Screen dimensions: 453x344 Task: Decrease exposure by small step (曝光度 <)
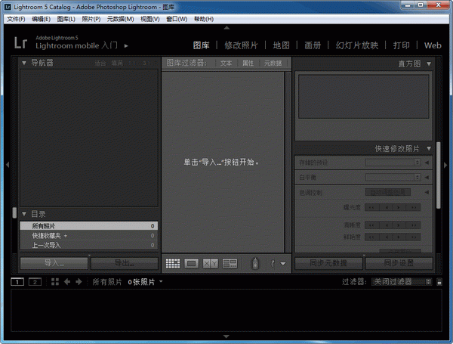click(387, 207)
